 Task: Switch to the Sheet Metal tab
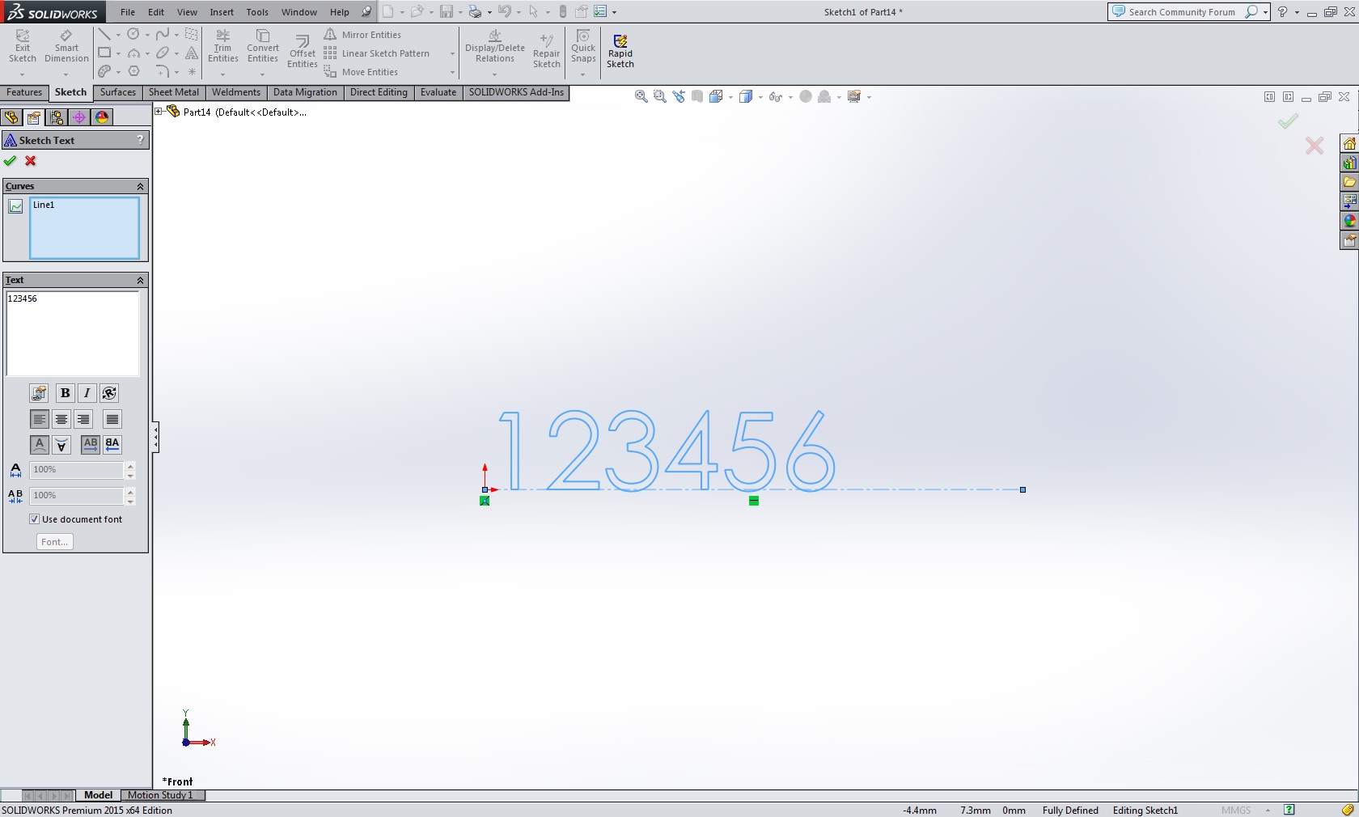173,92
